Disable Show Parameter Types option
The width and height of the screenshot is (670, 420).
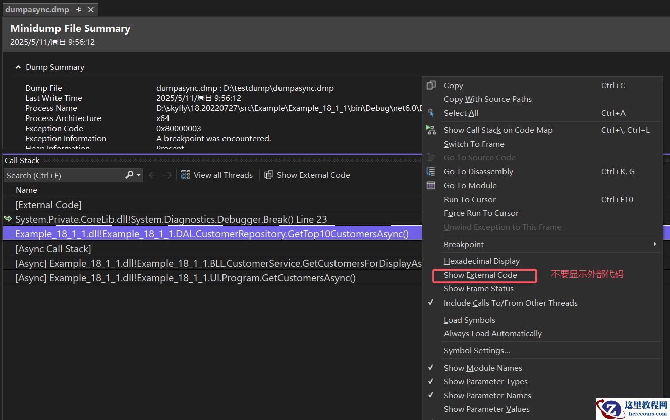[485, 382]
